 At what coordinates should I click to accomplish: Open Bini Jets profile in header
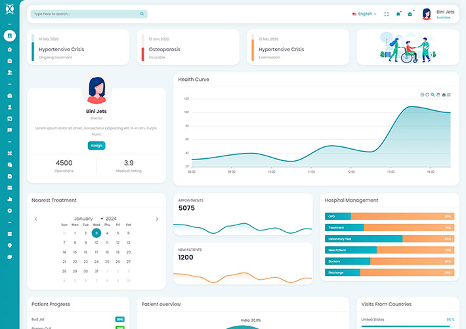436,14
